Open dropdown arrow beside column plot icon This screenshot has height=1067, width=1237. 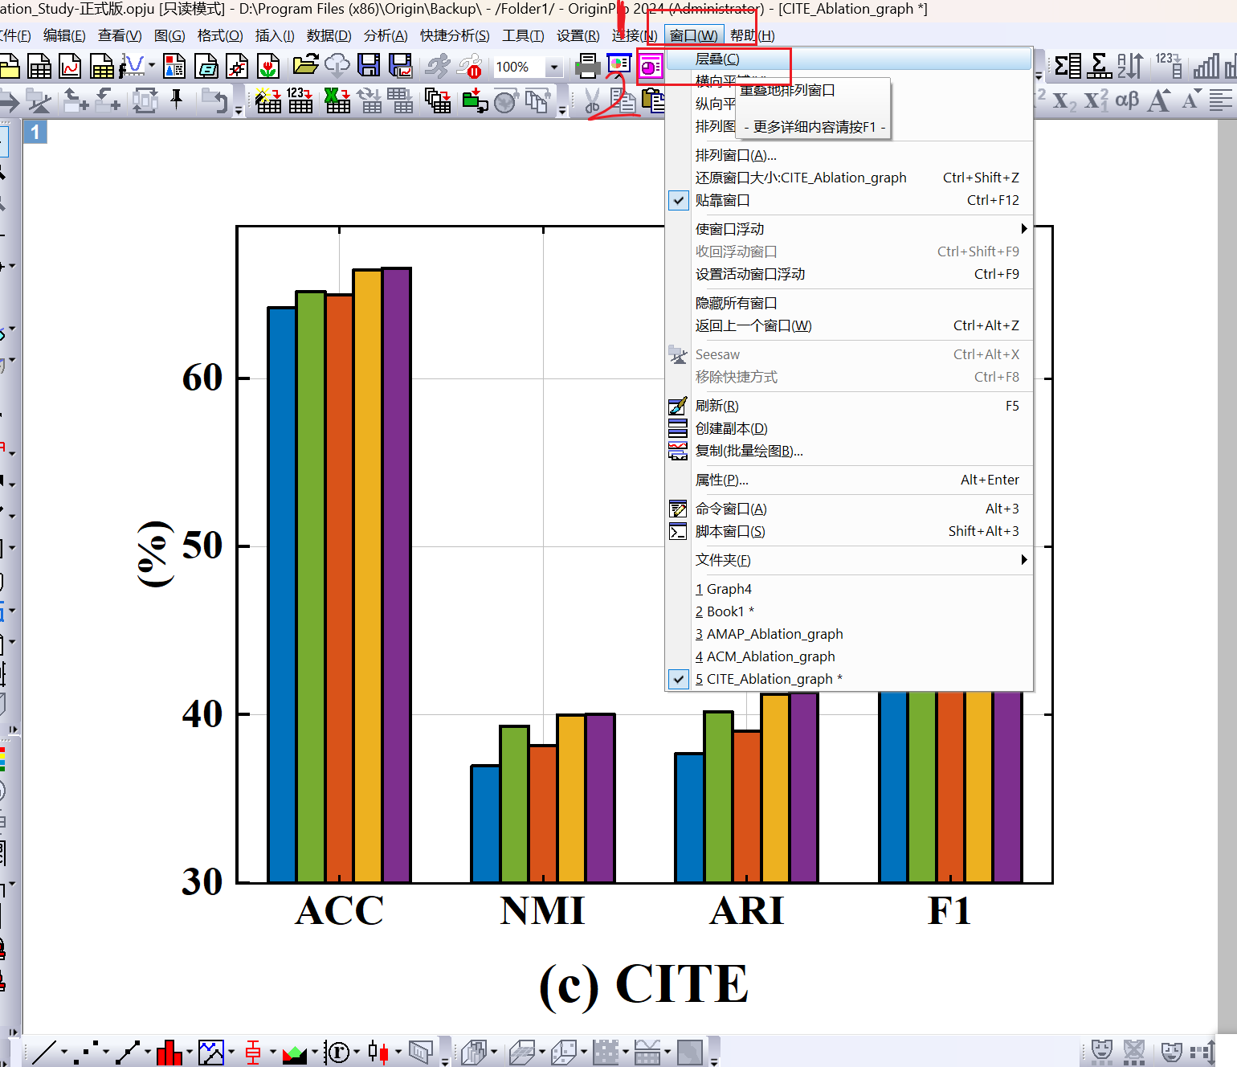(x=190, y=1052)
